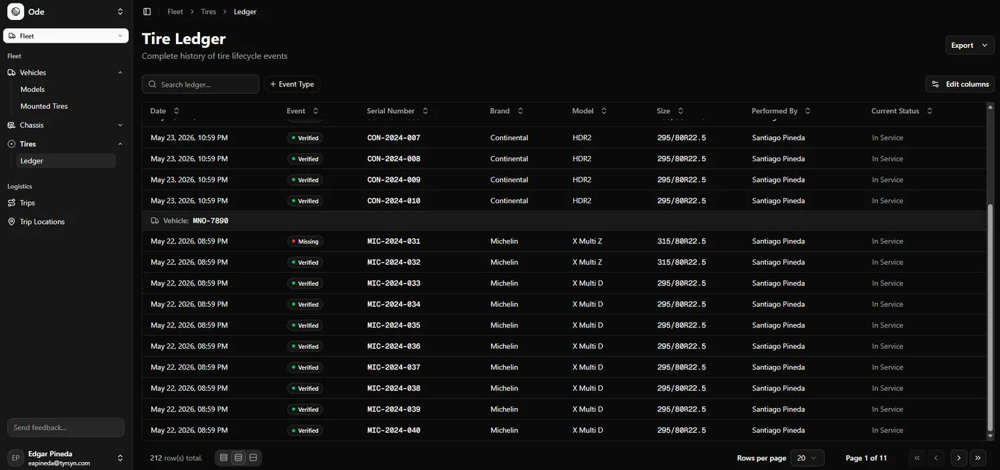Image resolution: width=1000 pixels, height=470 pixels.
Task: Sort by Performed By column arrows
Action: pyautogui.click(x=807, y=111)
